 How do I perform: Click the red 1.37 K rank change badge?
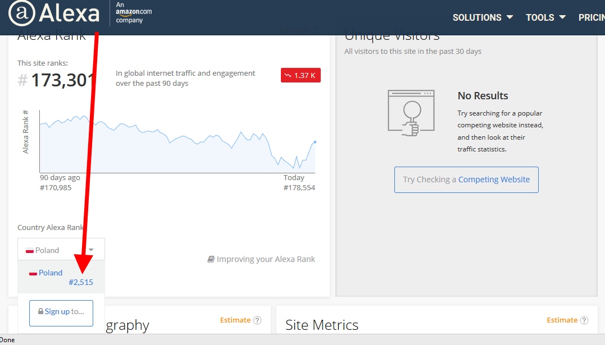[x=301, y=75]
